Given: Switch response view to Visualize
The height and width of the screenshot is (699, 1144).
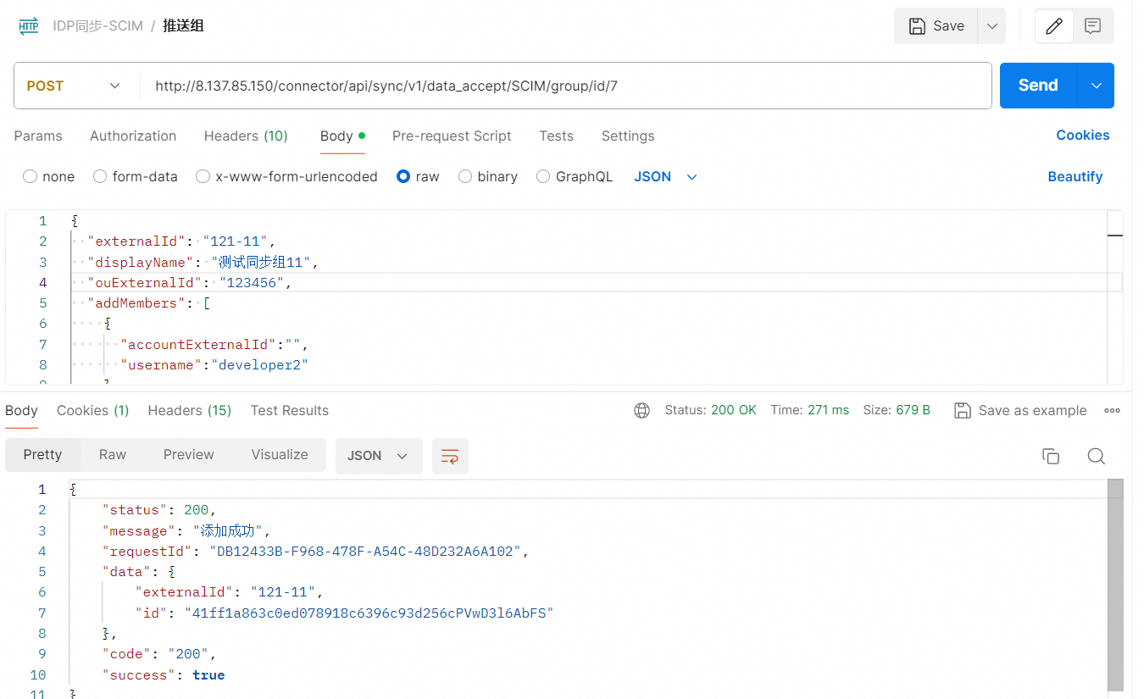Looking at the screenshot, I should 280,455.
